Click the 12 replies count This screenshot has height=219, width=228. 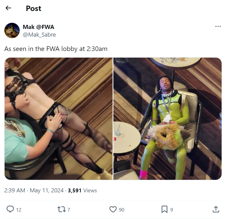(19, 210)
